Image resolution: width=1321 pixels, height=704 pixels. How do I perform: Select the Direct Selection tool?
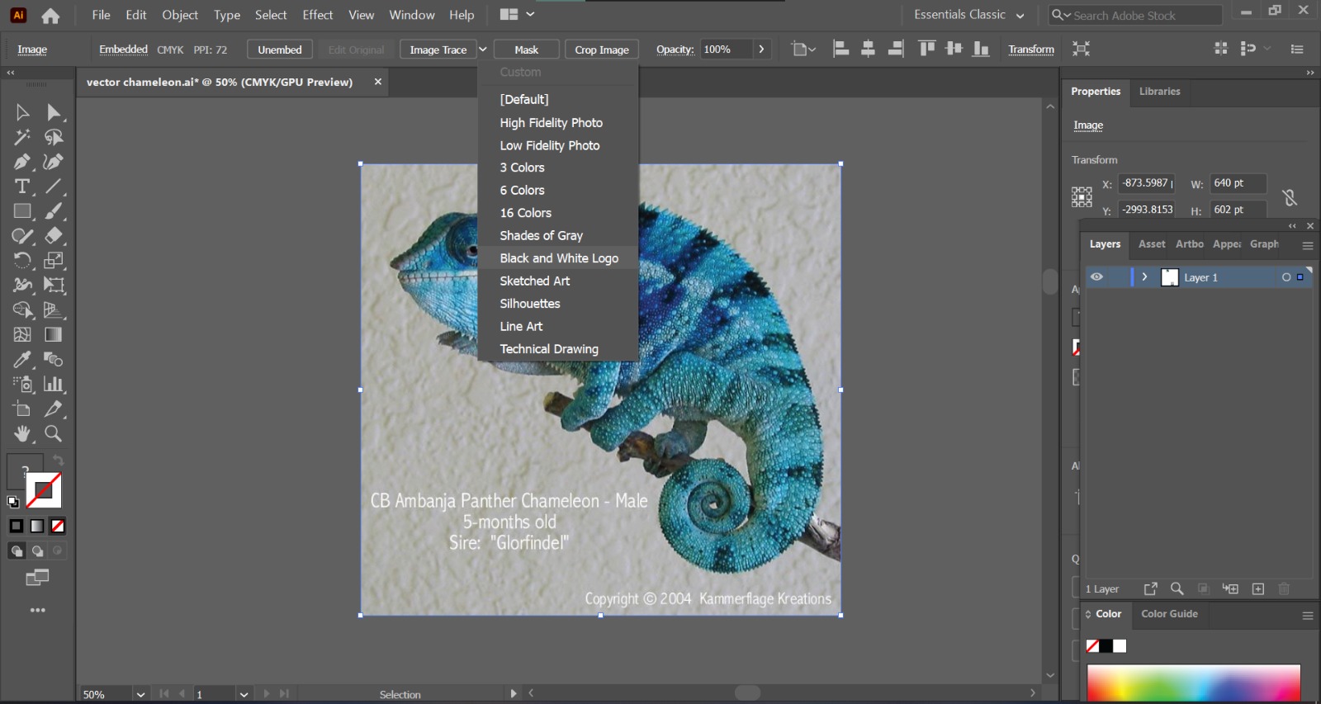coord(54,112)
